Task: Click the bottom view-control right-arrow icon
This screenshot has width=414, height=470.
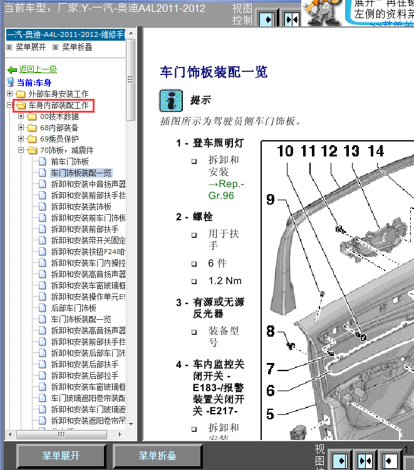Action: pyautogui.click(x=340, y=461)
